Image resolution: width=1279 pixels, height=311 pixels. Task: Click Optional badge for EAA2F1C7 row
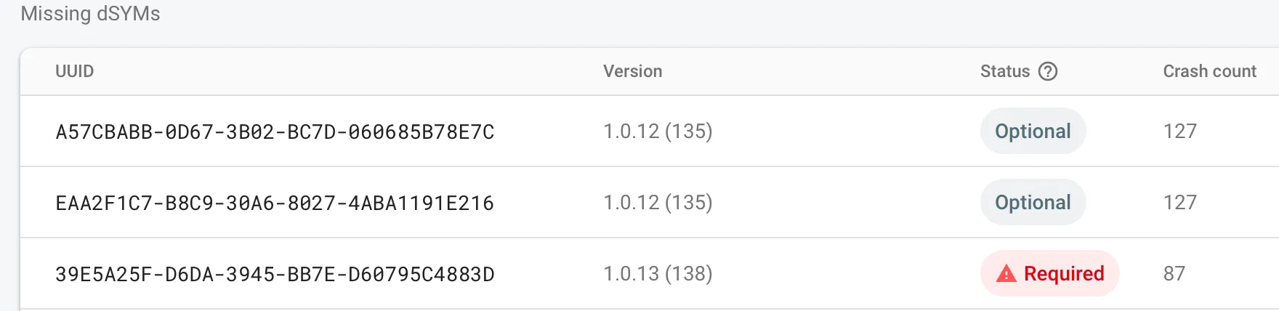(1033, 202)
